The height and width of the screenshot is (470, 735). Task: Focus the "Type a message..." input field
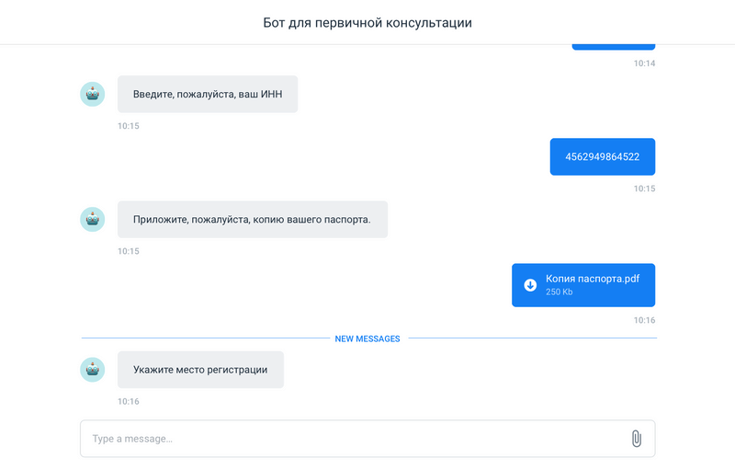point(354,439)
